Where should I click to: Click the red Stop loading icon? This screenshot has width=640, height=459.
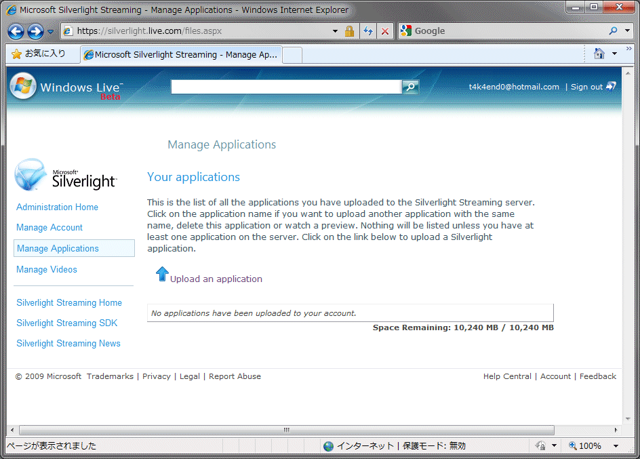click(385, 31)
